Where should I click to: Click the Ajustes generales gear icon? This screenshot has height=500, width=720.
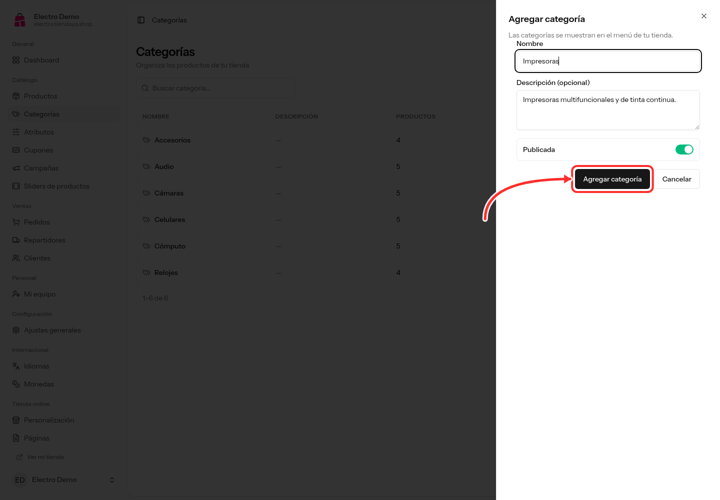[16, 330]
